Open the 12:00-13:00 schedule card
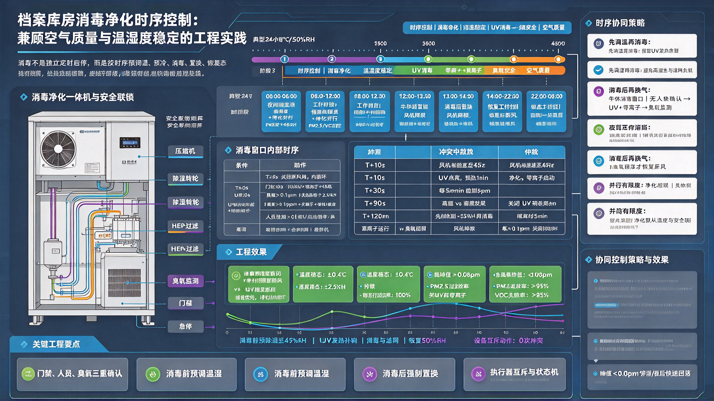 point(414,112)
